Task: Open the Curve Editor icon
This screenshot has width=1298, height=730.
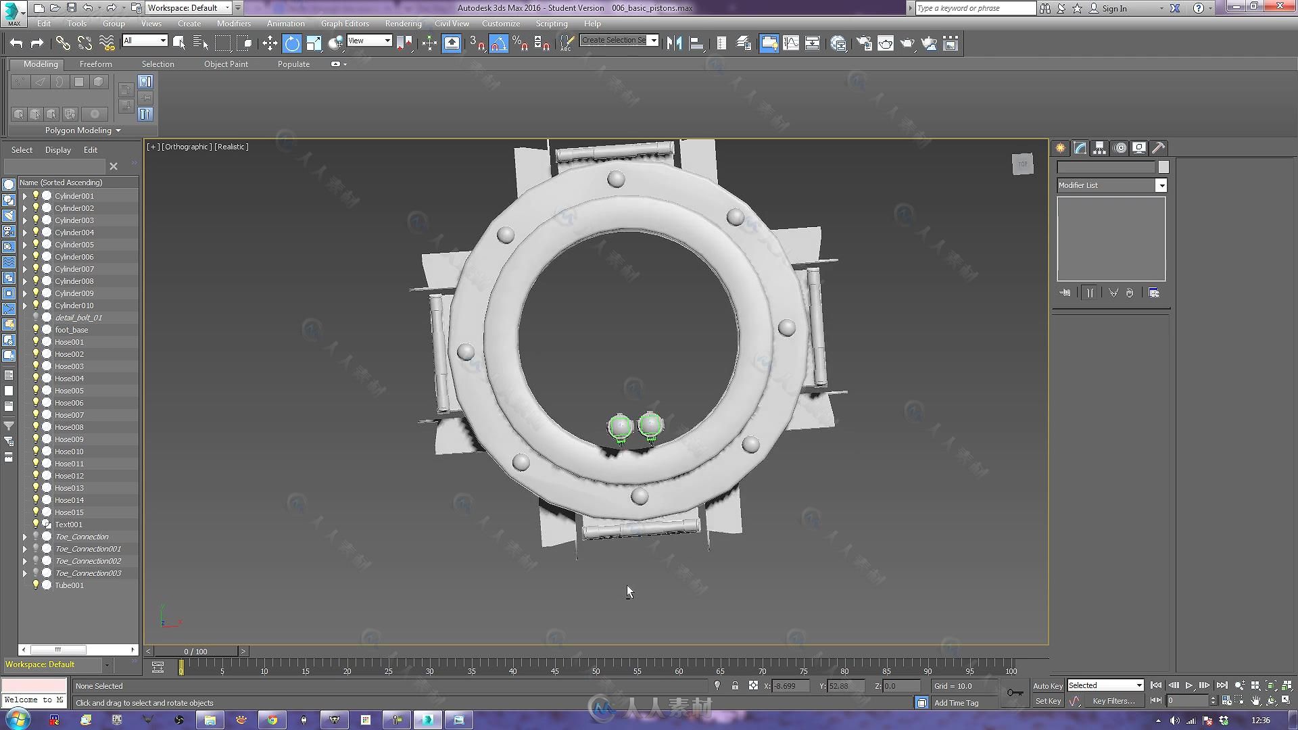Action: (791, 43)
